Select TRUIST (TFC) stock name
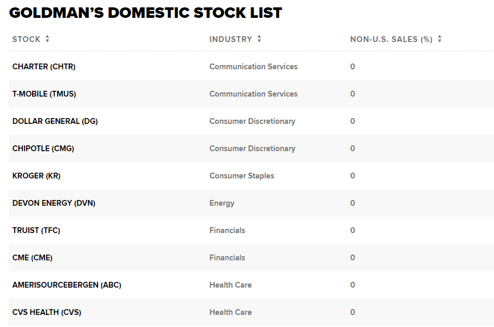 pos(36,230)
